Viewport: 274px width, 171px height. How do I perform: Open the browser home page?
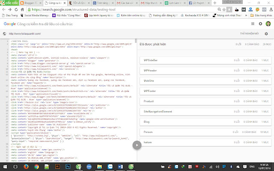tap(22, 9)
